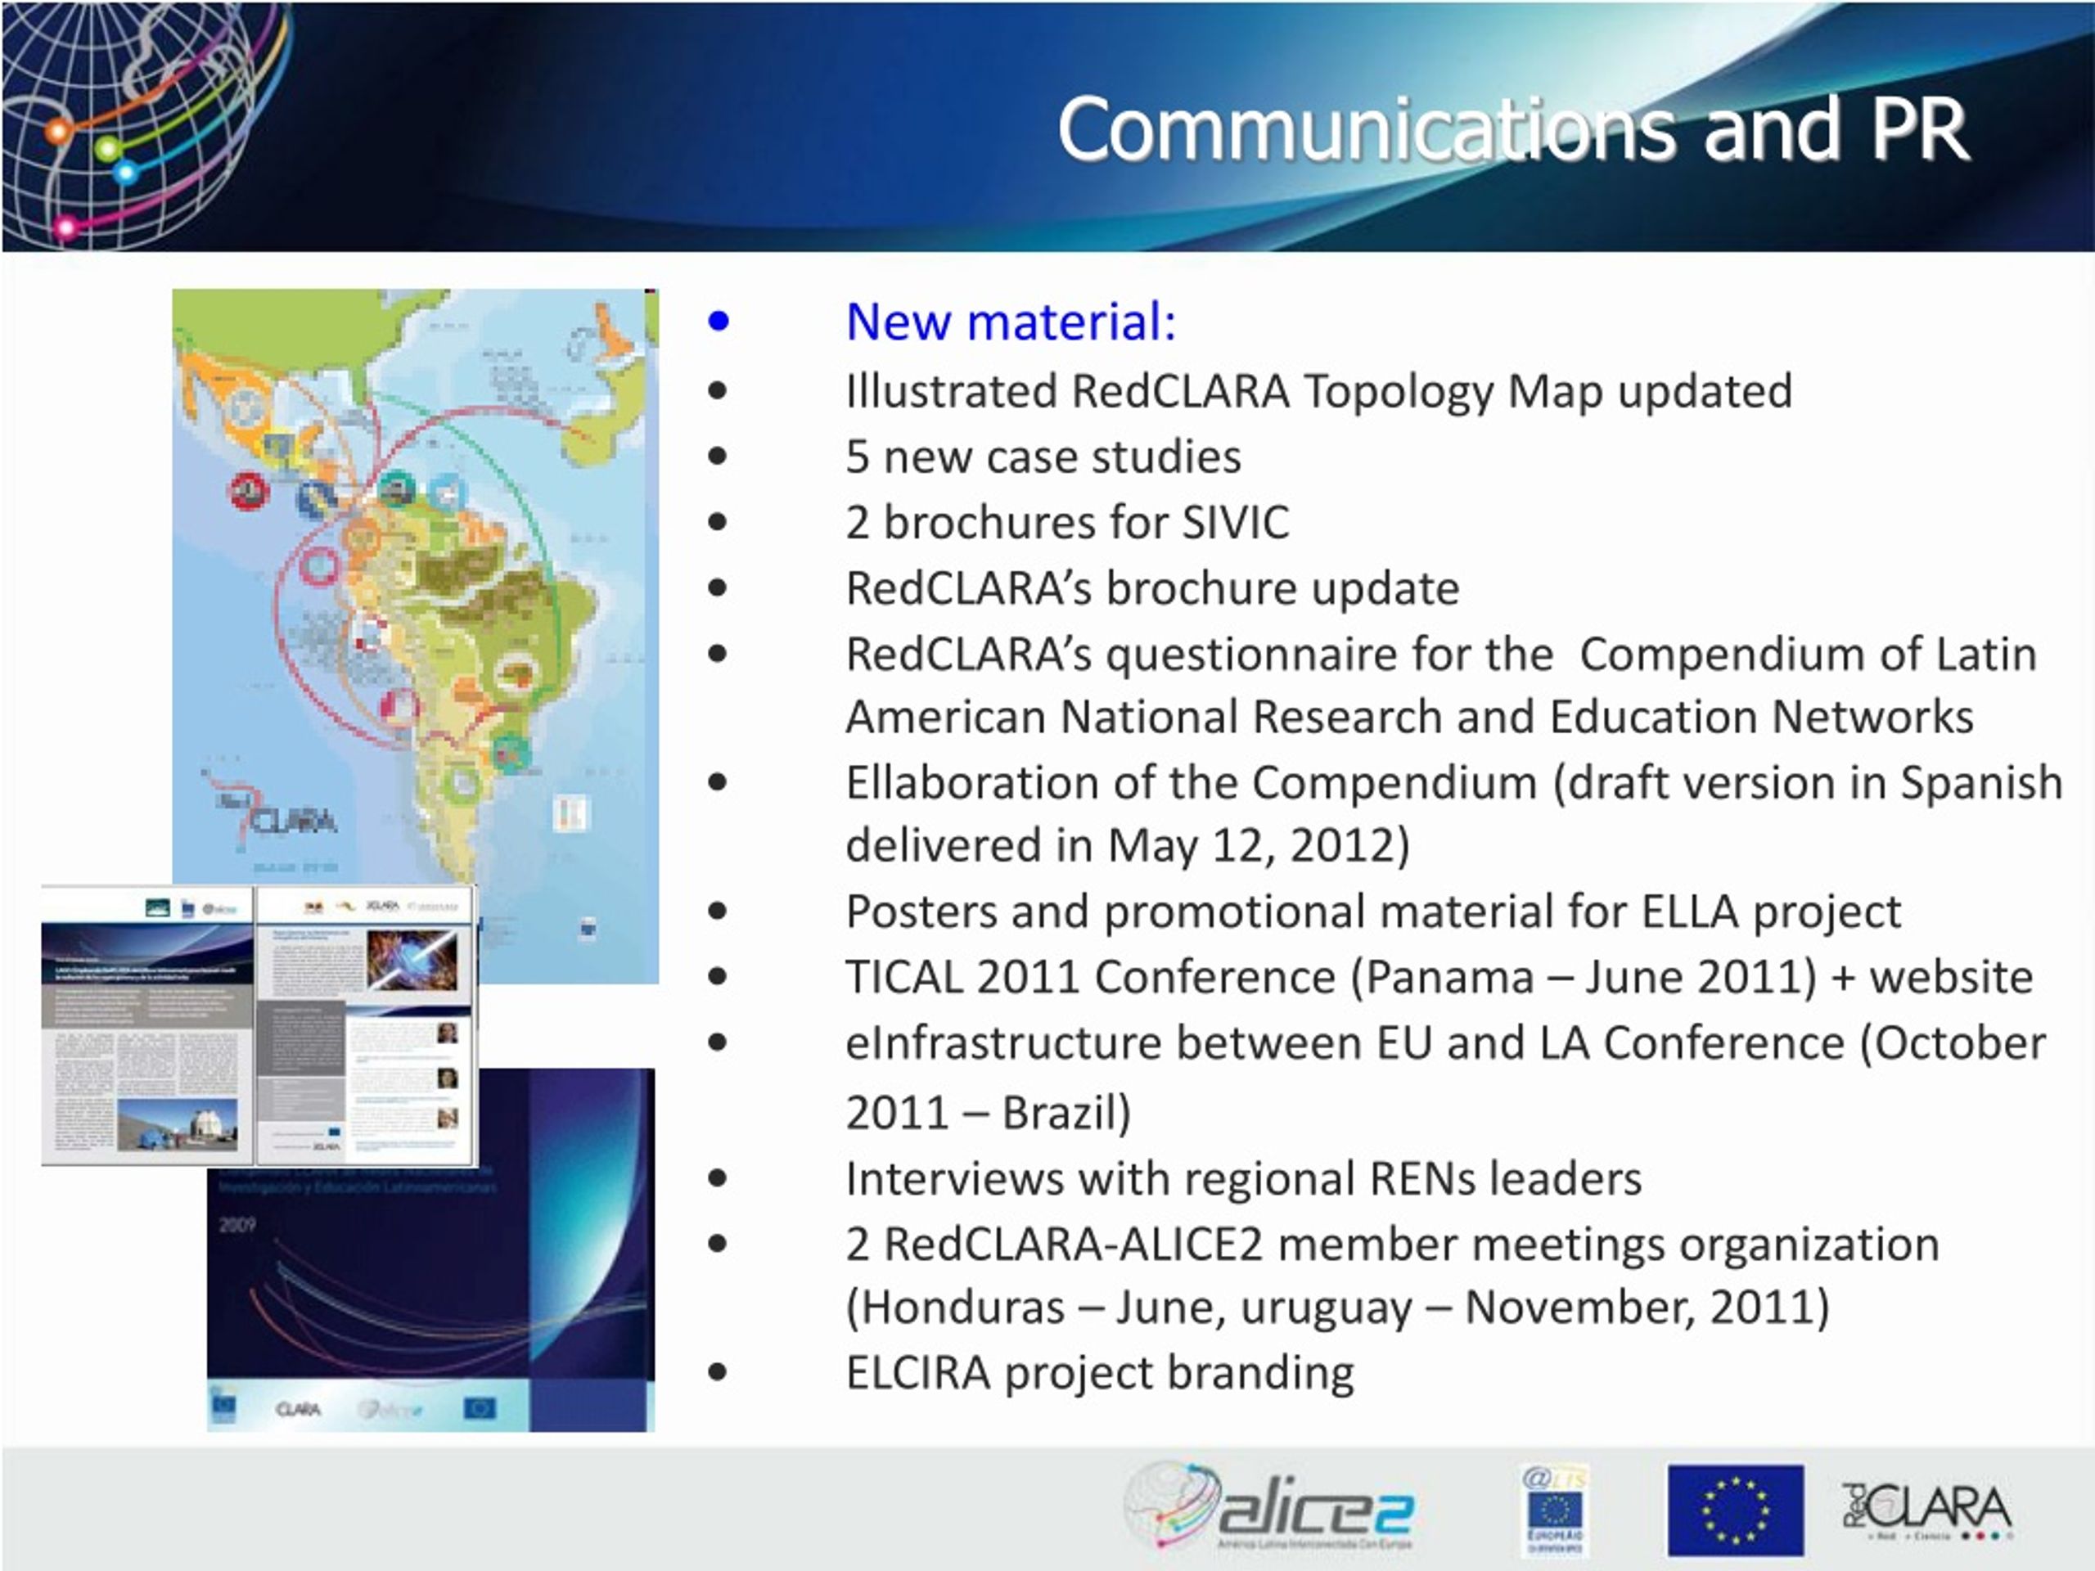Click the '2011 – Brazil)' text
This screenshot has width=2095, height=1571.
point(988,1112)
